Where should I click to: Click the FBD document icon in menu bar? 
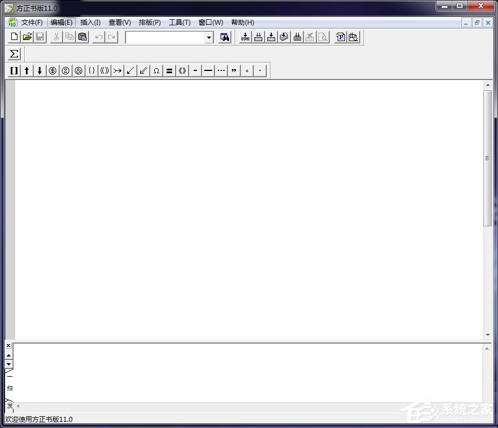click(12, 22)
